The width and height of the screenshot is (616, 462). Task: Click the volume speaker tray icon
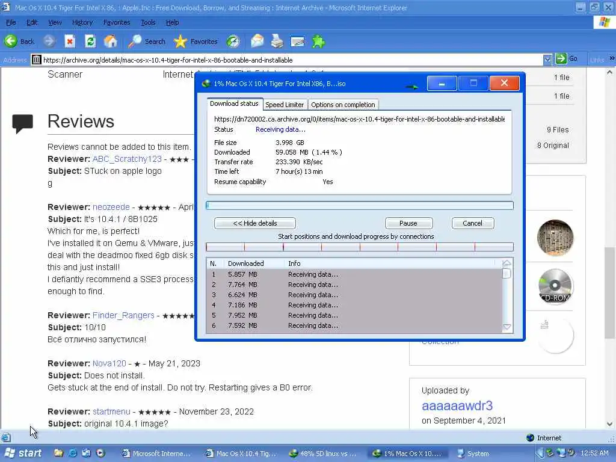[571, 453]
